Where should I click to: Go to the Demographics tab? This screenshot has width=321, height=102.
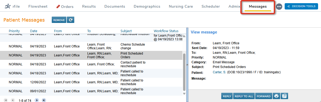tap(147, 6)
